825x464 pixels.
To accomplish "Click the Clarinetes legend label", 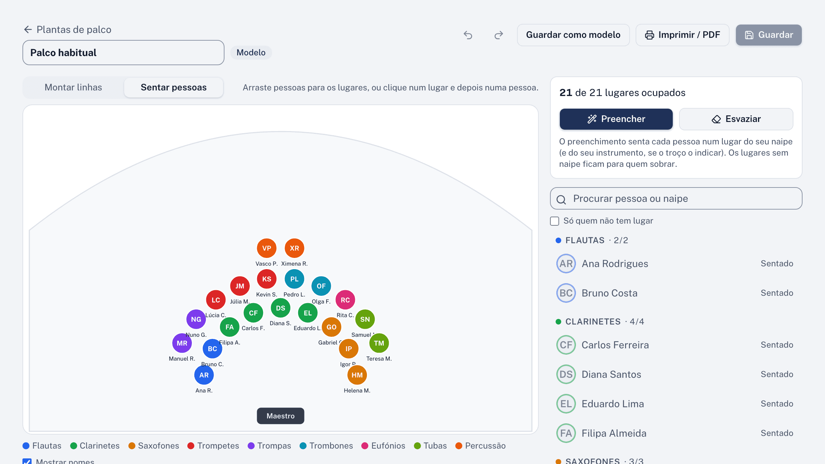I will click(x=100, y=446).
